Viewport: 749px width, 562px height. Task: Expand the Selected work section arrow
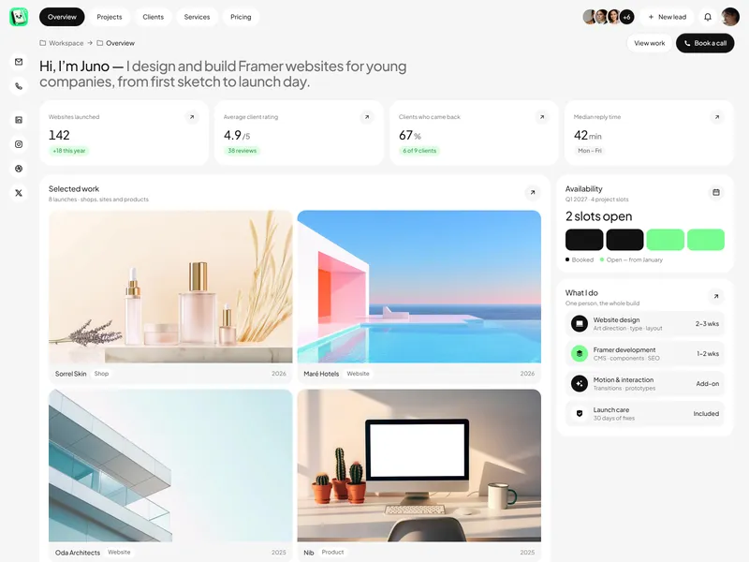click(532, 193)
